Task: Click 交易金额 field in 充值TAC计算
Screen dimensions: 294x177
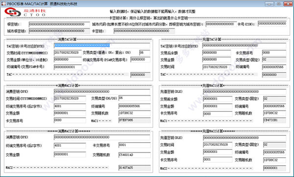Action: (x=217, y=60)
